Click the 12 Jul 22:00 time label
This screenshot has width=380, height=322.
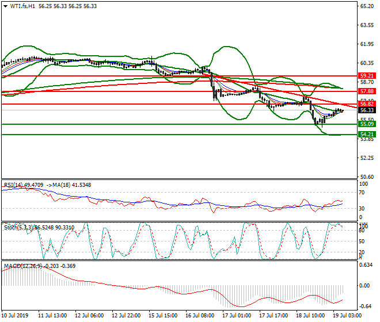click(x=126, y=316)
